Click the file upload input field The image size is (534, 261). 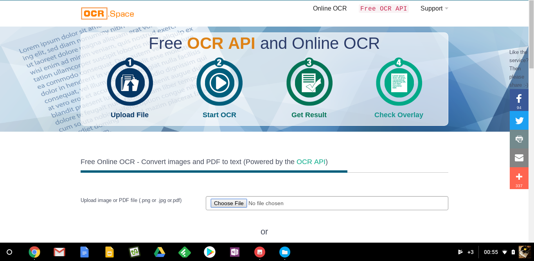(327, 203)
